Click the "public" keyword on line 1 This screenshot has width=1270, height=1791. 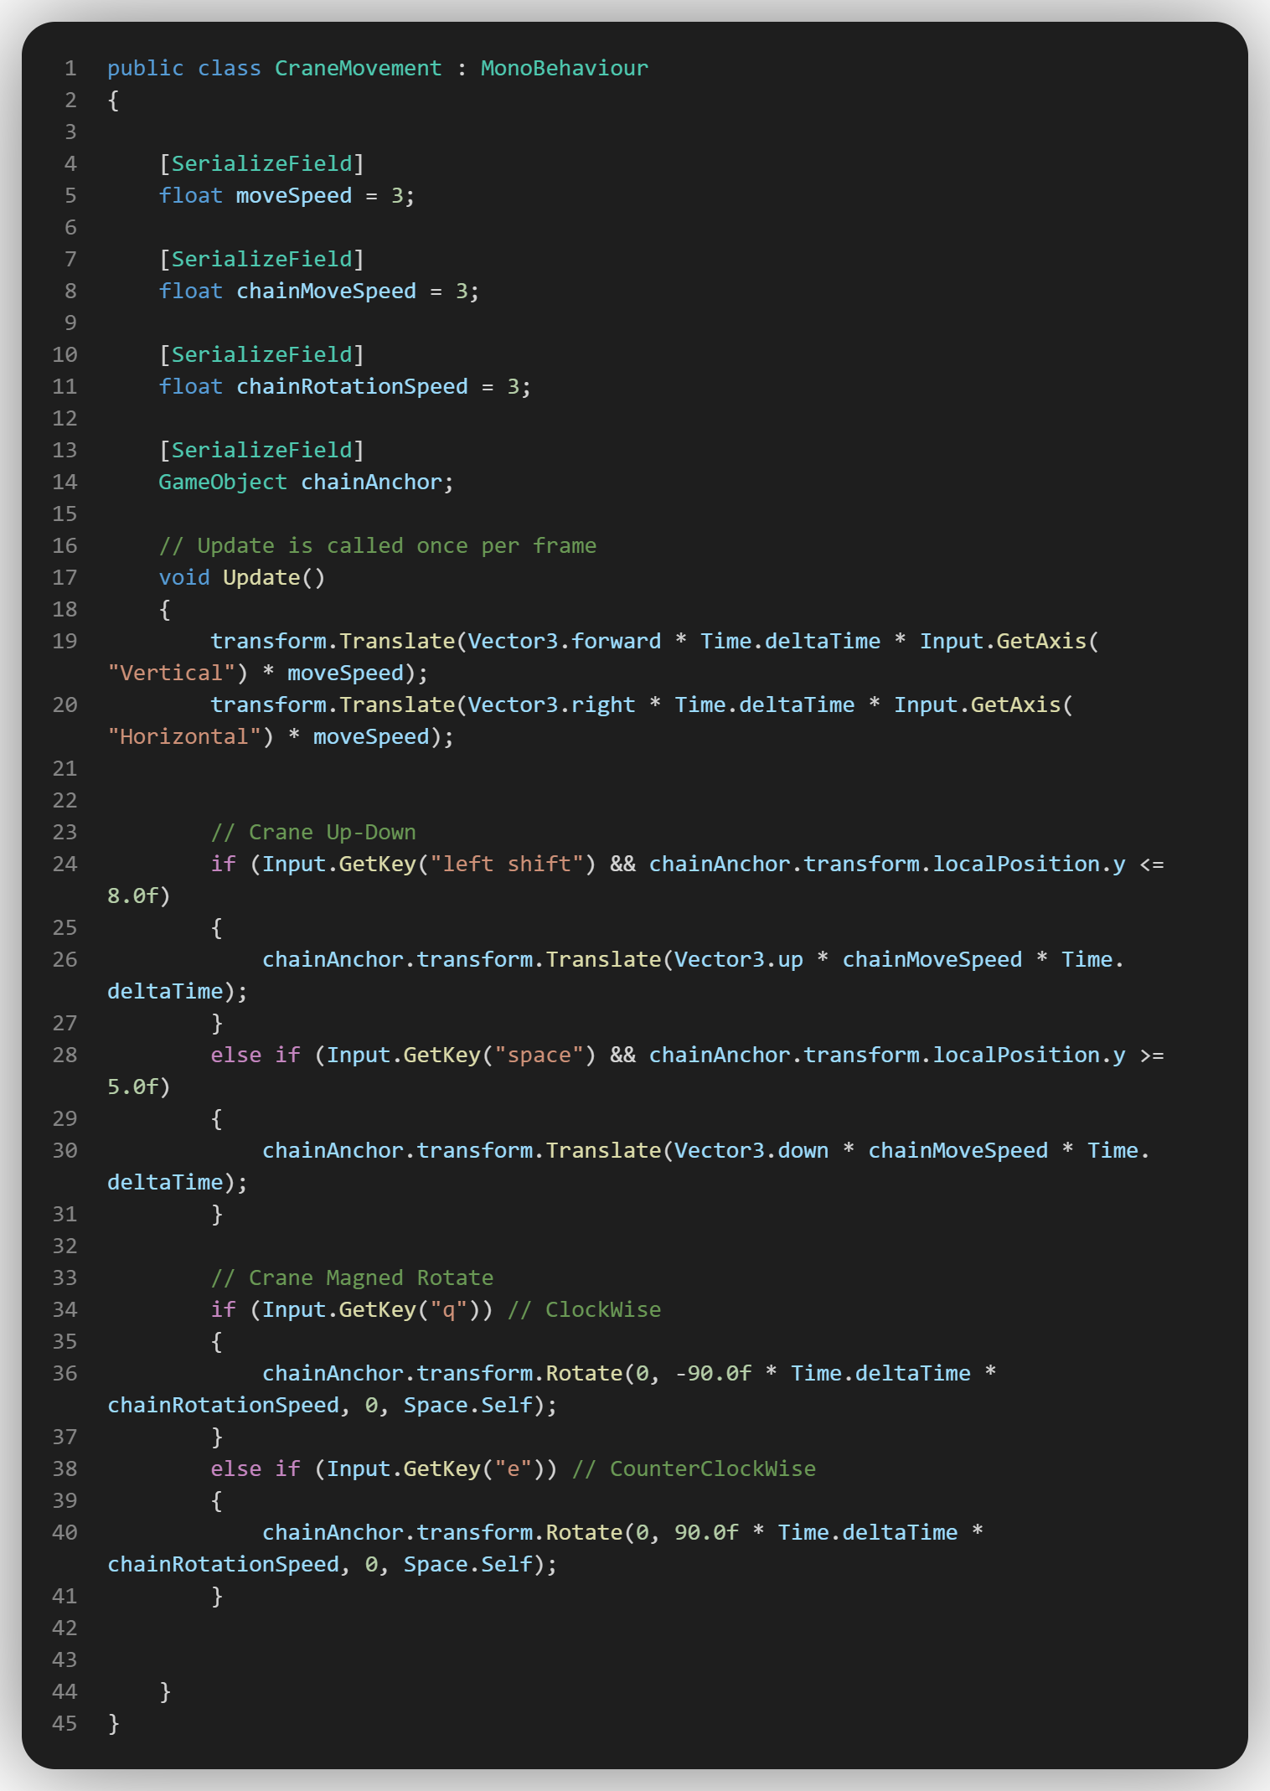146,68
